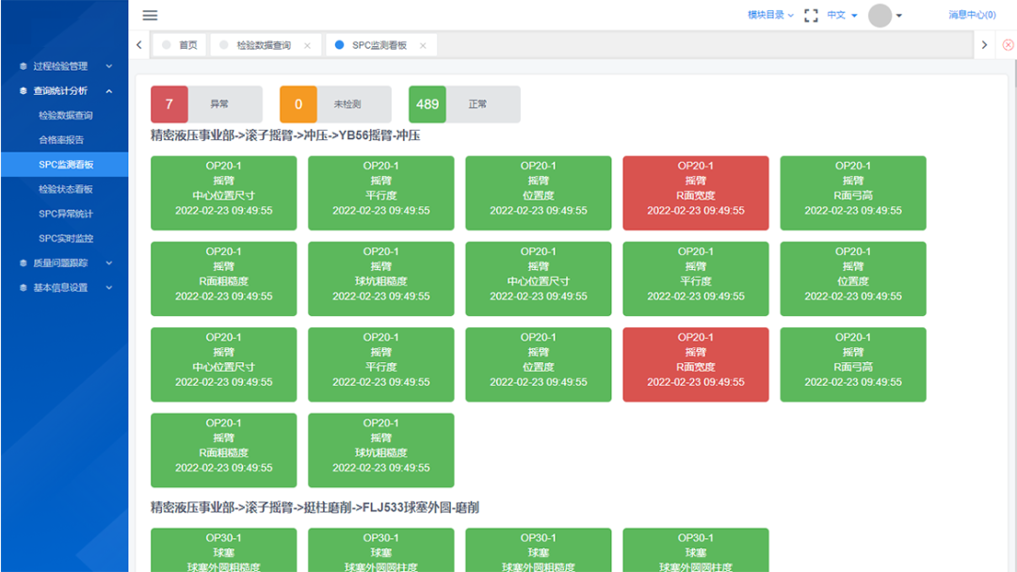Screen dimensions: 1017x572
Task: Open 合格率报告 in sidebar
Action: click(x=61, y=140)
